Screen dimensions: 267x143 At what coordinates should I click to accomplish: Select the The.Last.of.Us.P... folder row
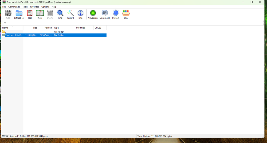click(x=54, y=35)
